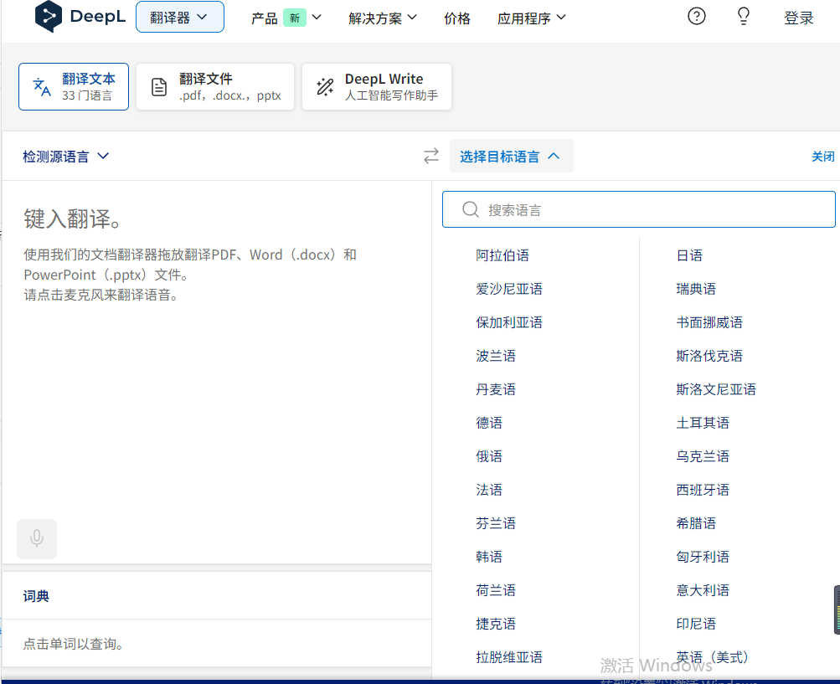Open the 应用程序 menu
Image resolution: width=840 pixels, height=684 pixels.
pyautogui.click(x=531, y=18)
